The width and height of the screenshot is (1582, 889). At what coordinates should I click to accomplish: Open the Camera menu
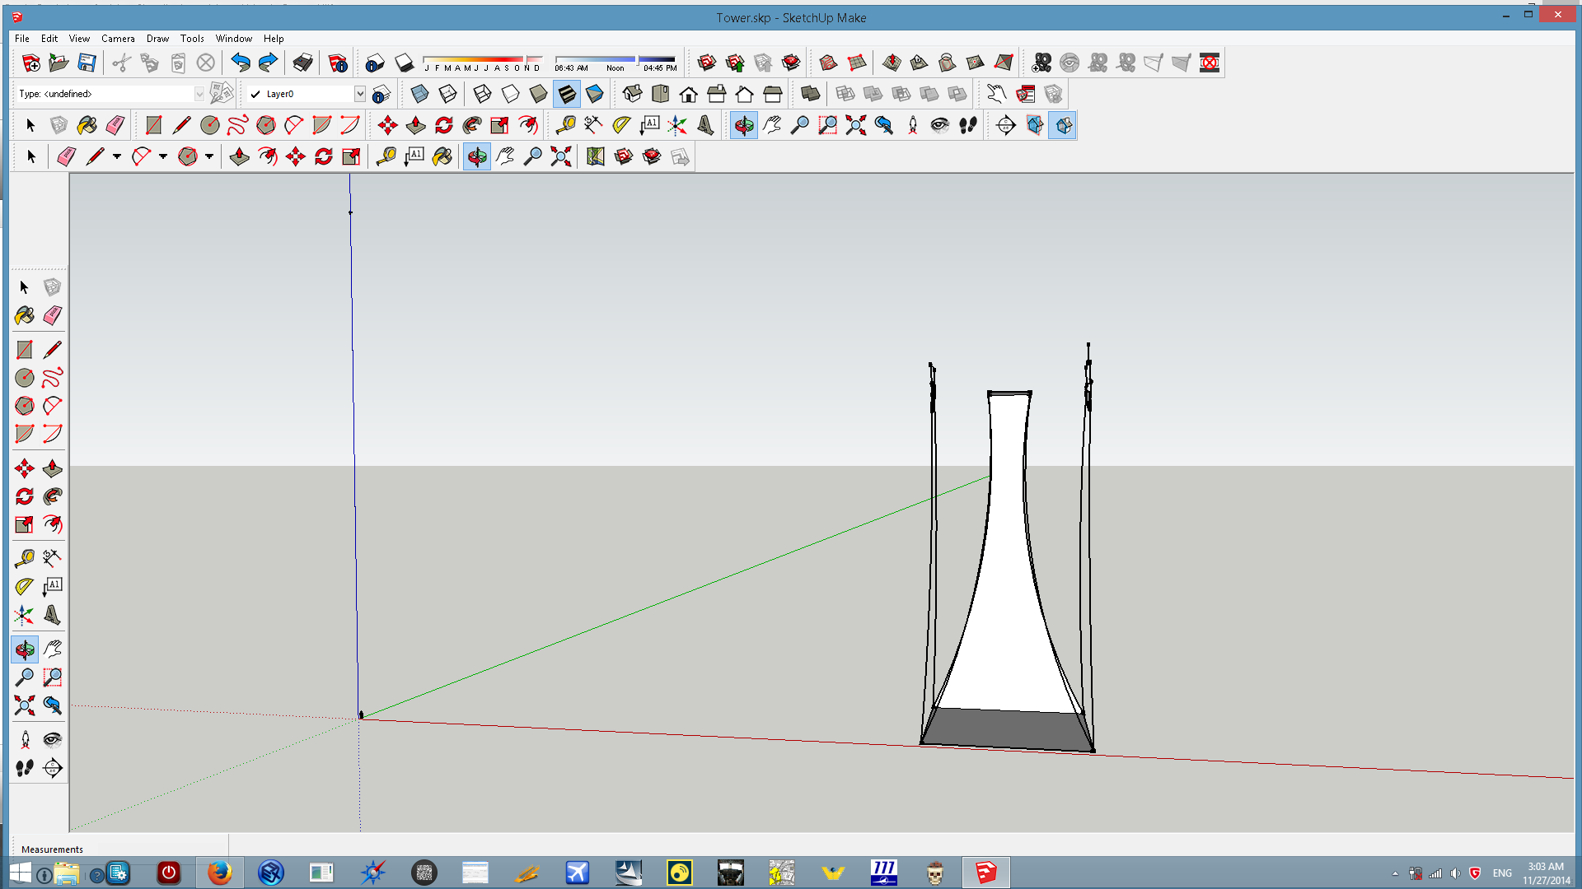click(x=118, y=39)
